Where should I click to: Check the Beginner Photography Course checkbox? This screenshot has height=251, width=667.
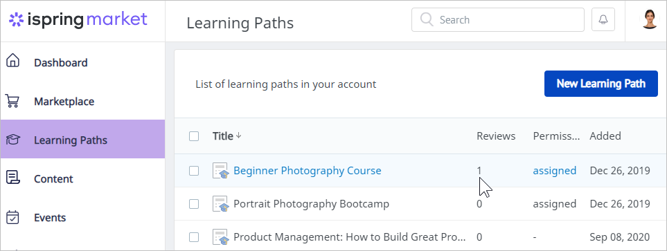pos(194,171)
